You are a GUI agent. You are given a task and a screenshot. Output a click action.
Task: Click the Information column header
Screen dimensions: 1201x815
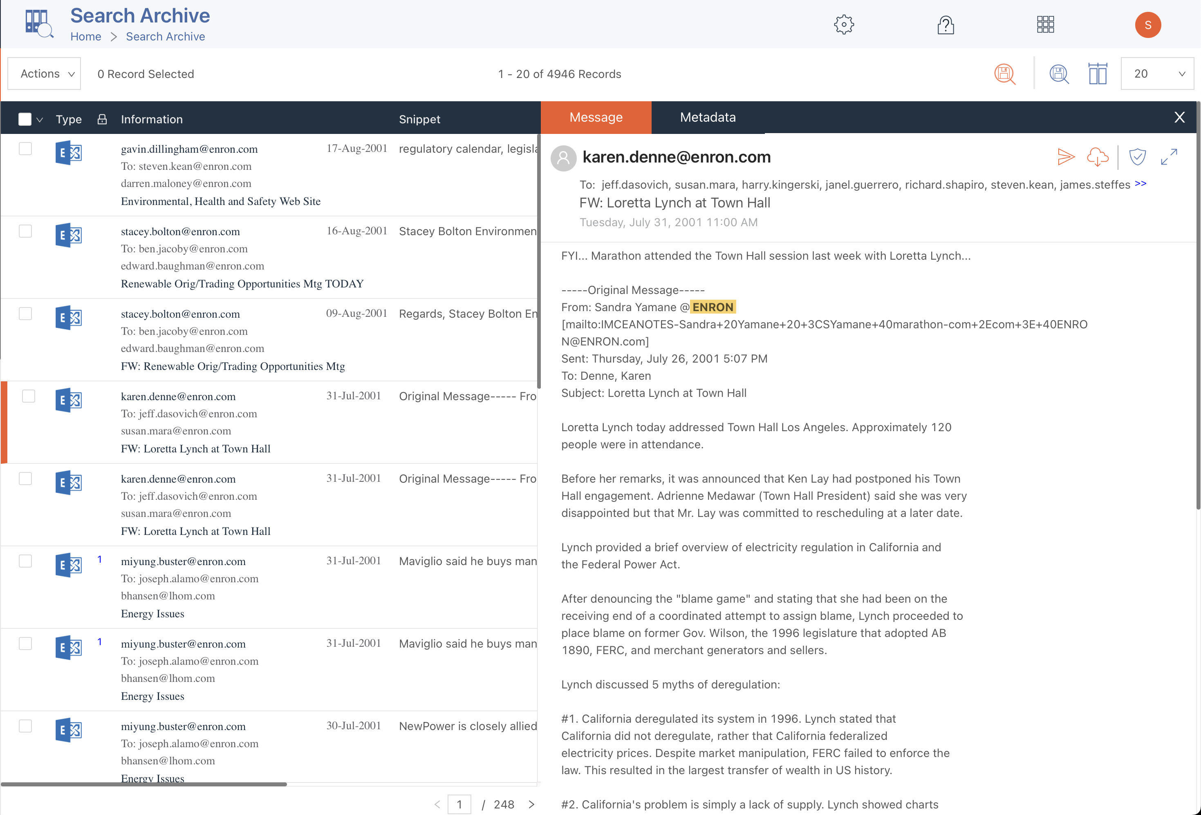click(x=152, y=119)
